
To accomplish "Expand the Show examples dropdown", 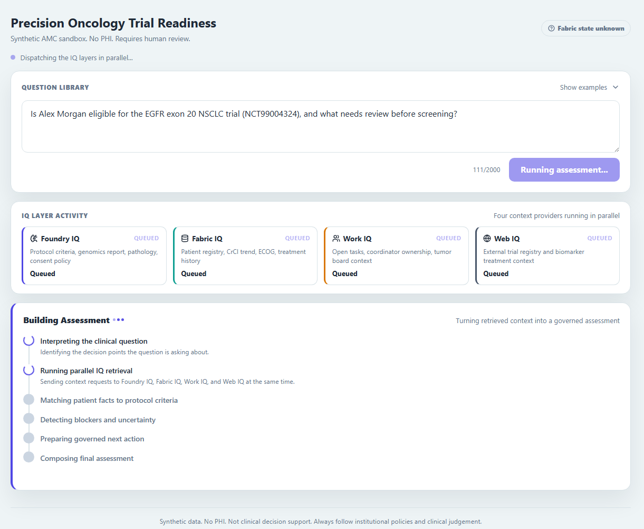I will (589, 88).
